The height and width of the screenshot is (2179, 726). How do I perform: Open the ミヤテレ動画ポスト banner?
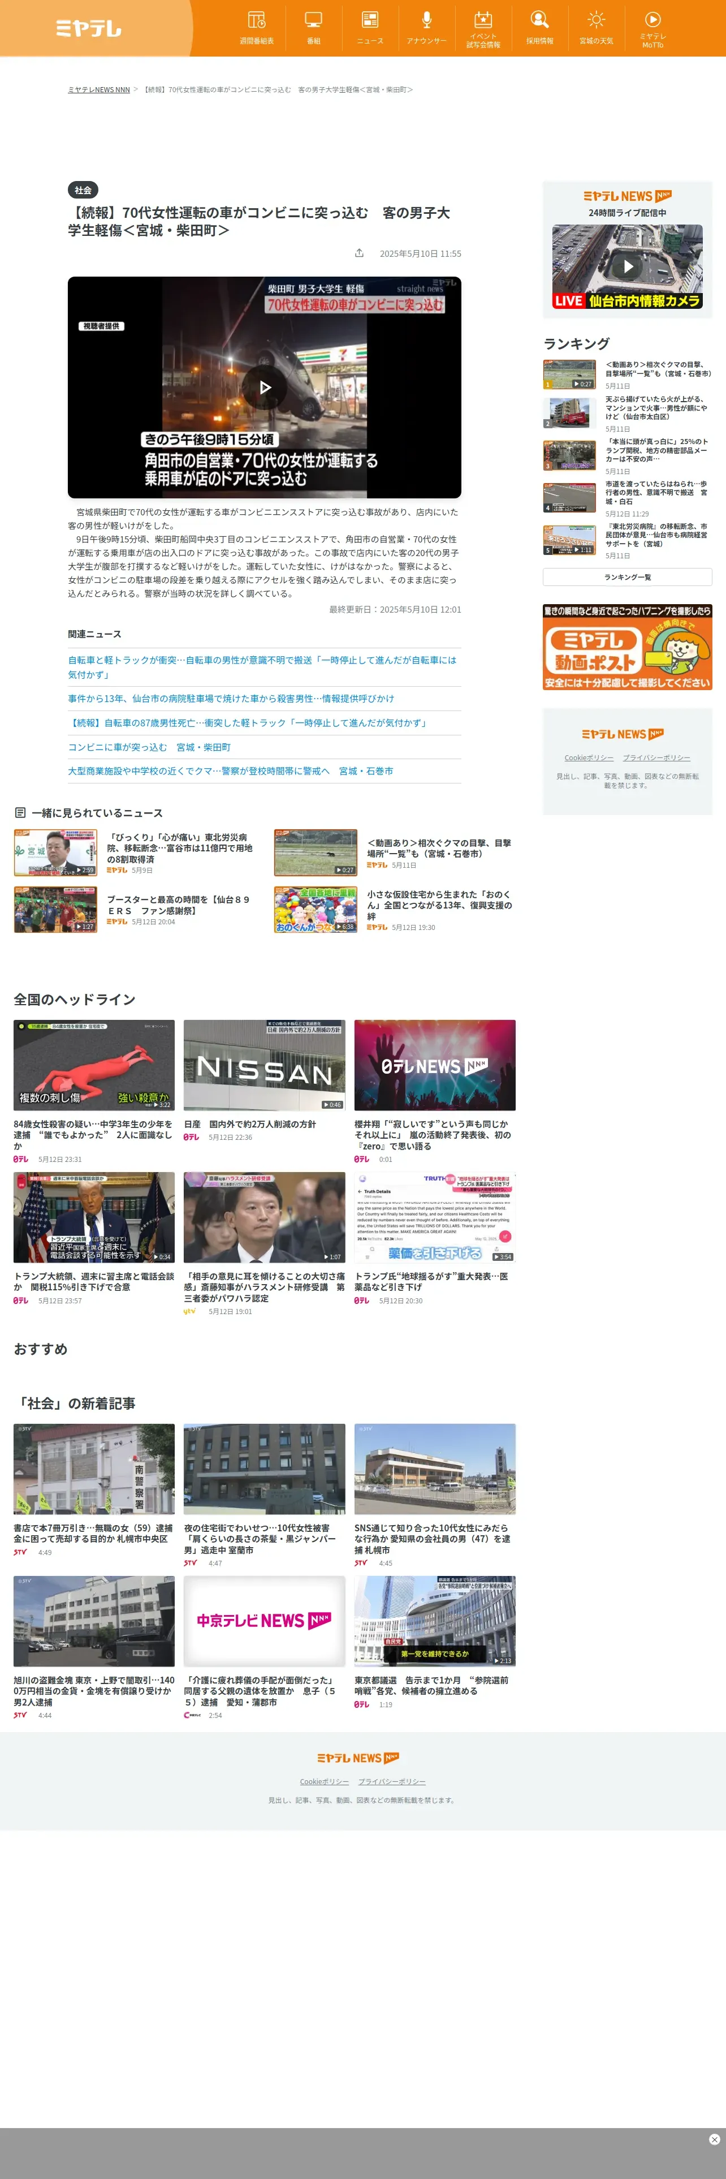627,647
